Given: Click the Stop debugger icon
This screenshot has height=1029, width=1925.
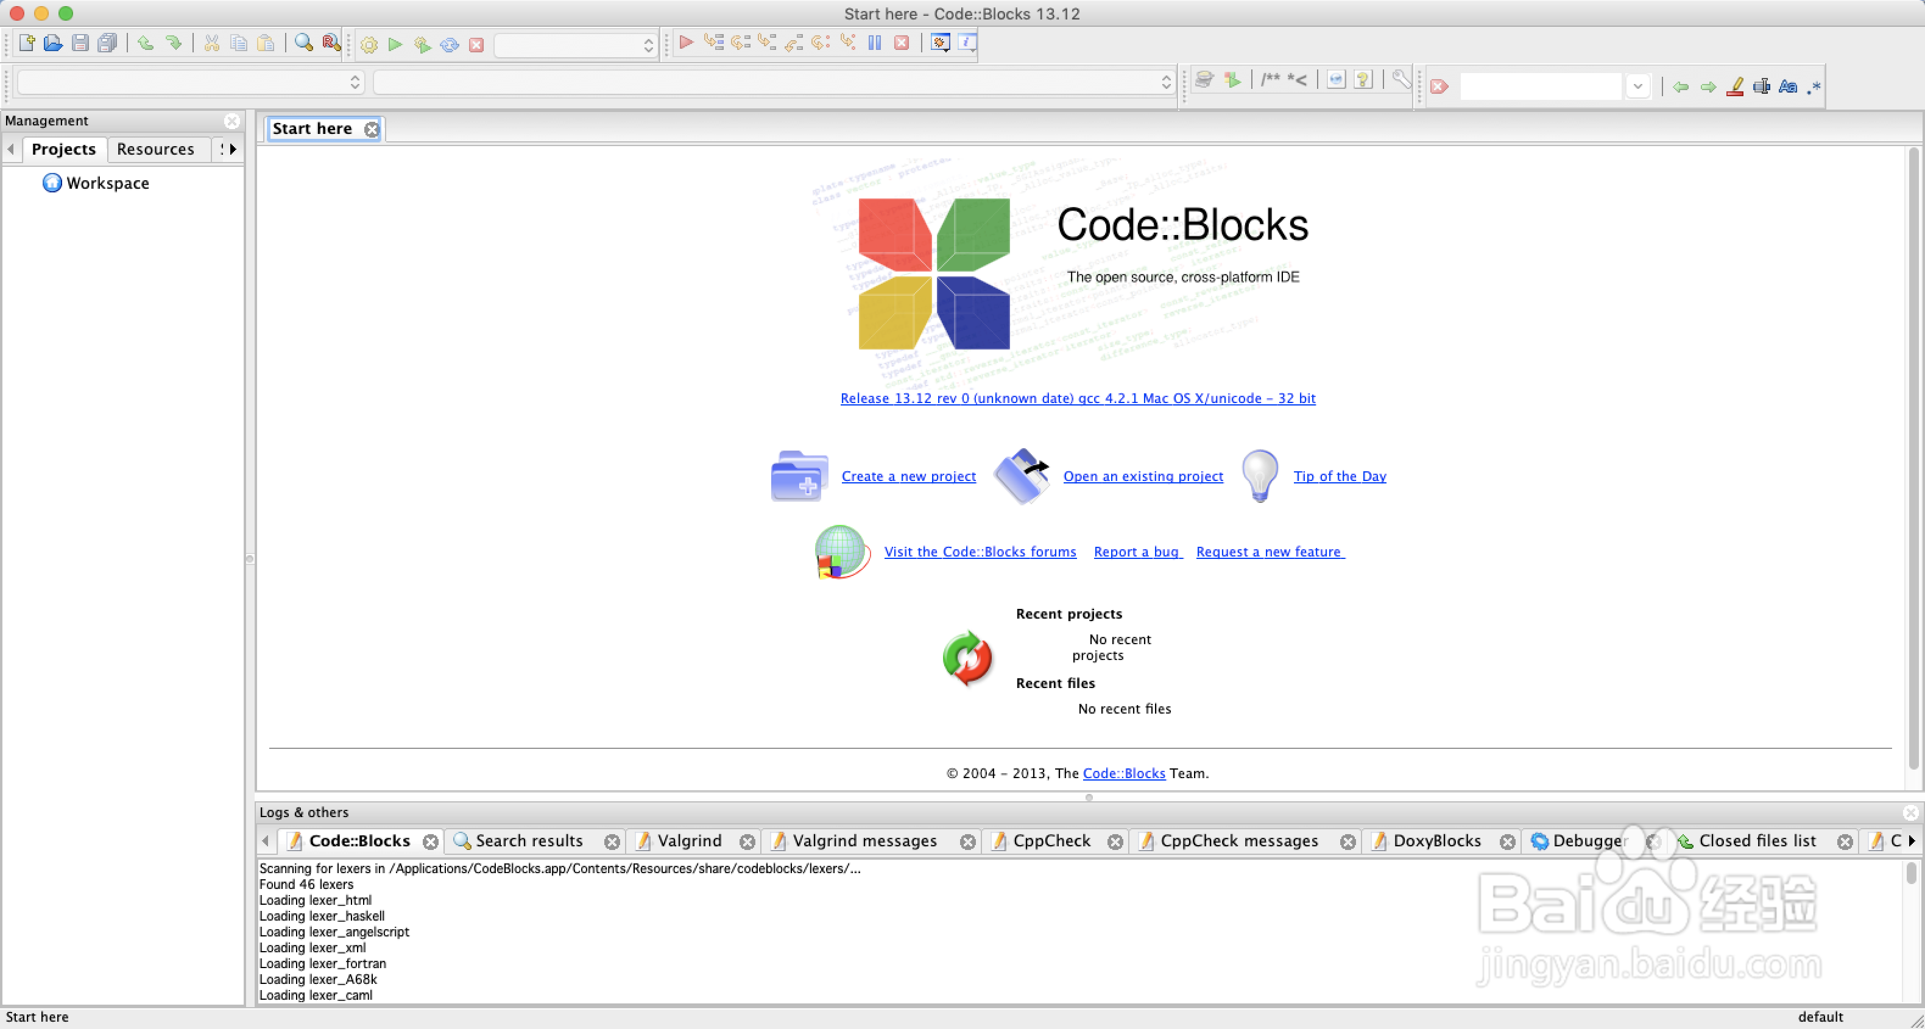Looking at the screenshot, I should [902, 43].
